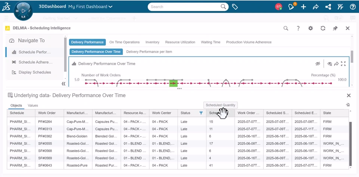Open the My First Dashboard dropdown
Image resolution: width=359 pixels, height=177 pixels.
click(90, 7)
